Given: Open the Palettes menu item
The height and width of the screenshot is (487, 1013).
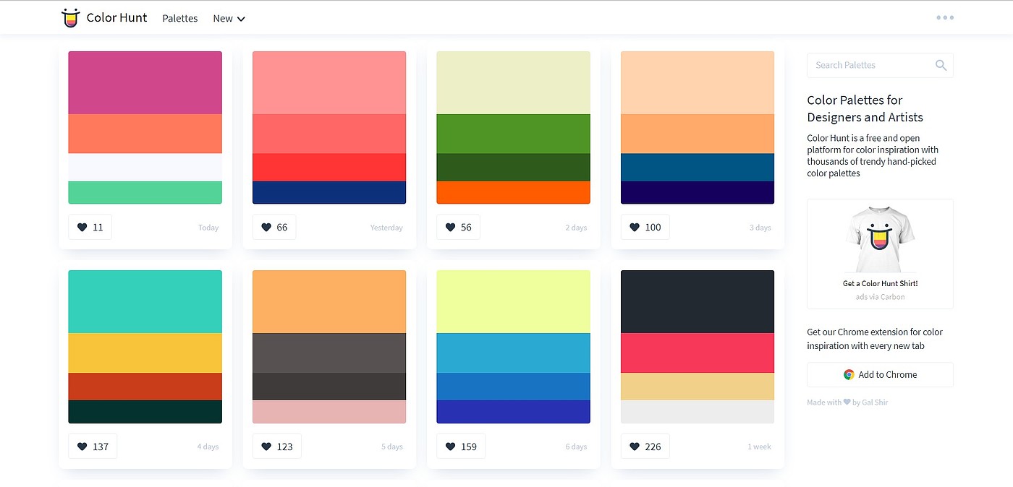Looking at the screenshot, I should 180,19.
